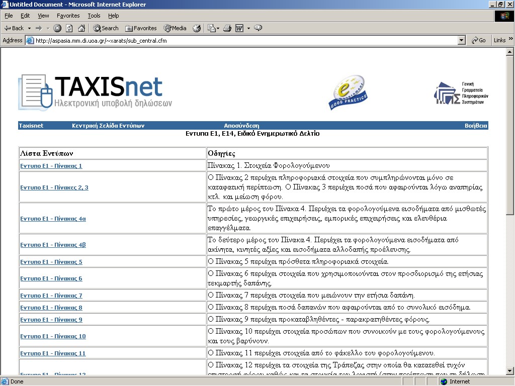Click the Γενική Γραμματεία Πληροφοριακών Συστημάτων logo

[461, 93]
